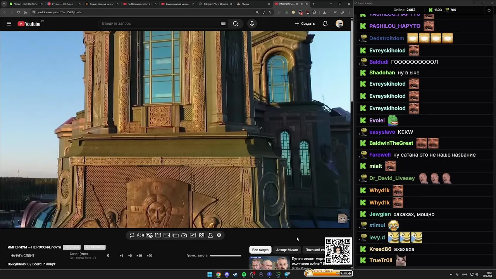
Task: Open the on-screen keyboard icon in search box
Action: [x=223, y=24]
